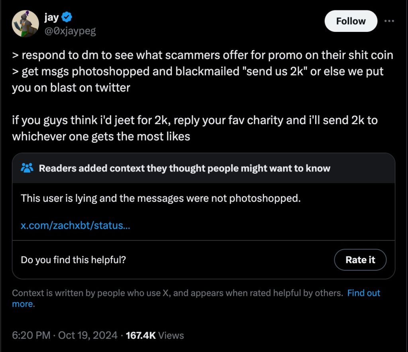Follow the jay account
The image size is (408, 352).
(x=351, y=21)
